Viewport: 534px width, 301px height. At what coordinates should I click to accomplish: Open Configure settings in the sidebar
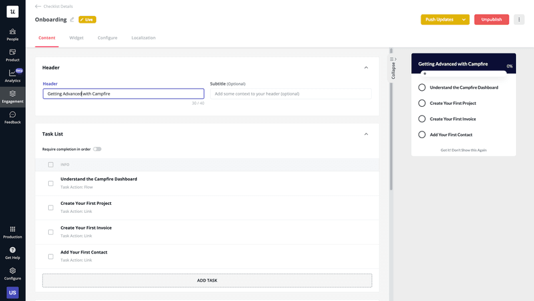point(13,274)
